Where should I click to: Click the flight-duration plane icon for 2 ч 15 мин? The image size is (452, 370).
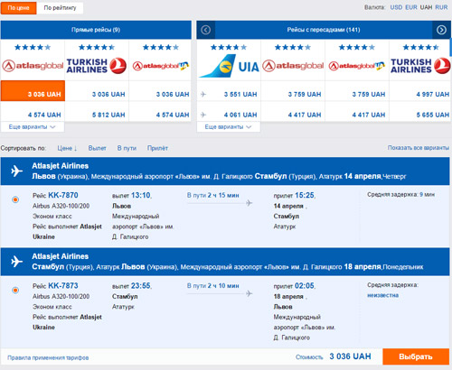coord(249,203)
